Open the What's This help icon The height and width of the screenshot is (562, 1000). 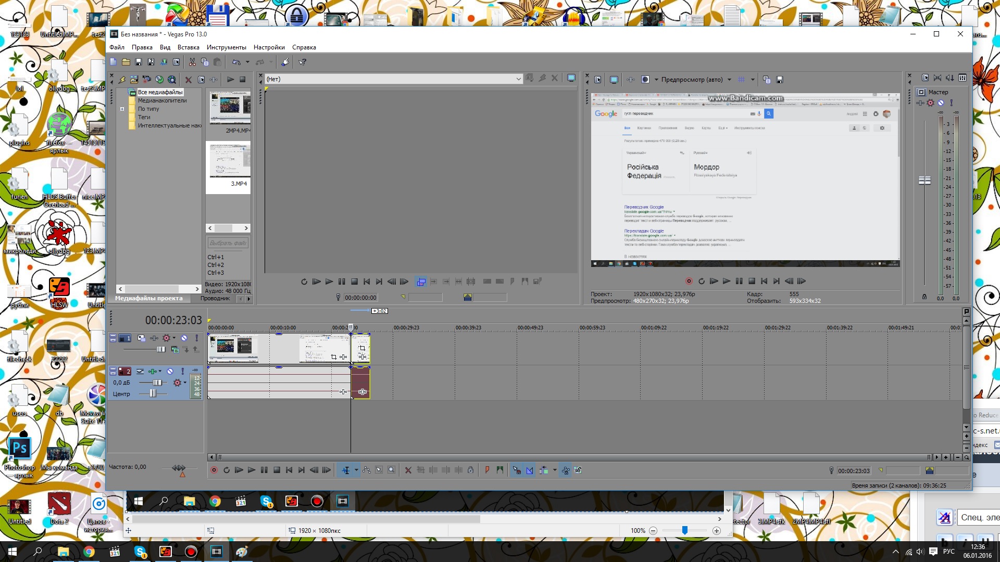pos(303,62)
